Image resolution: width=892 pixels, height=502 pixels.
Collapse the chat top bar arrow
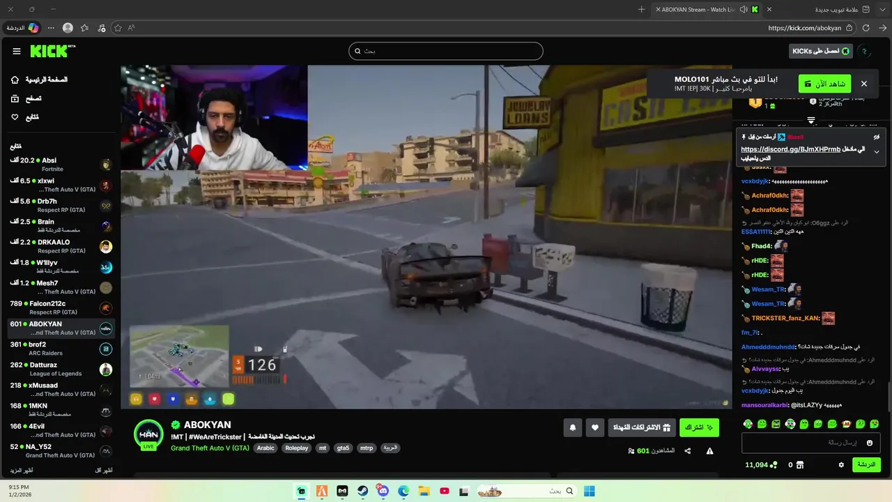(810, 121)
